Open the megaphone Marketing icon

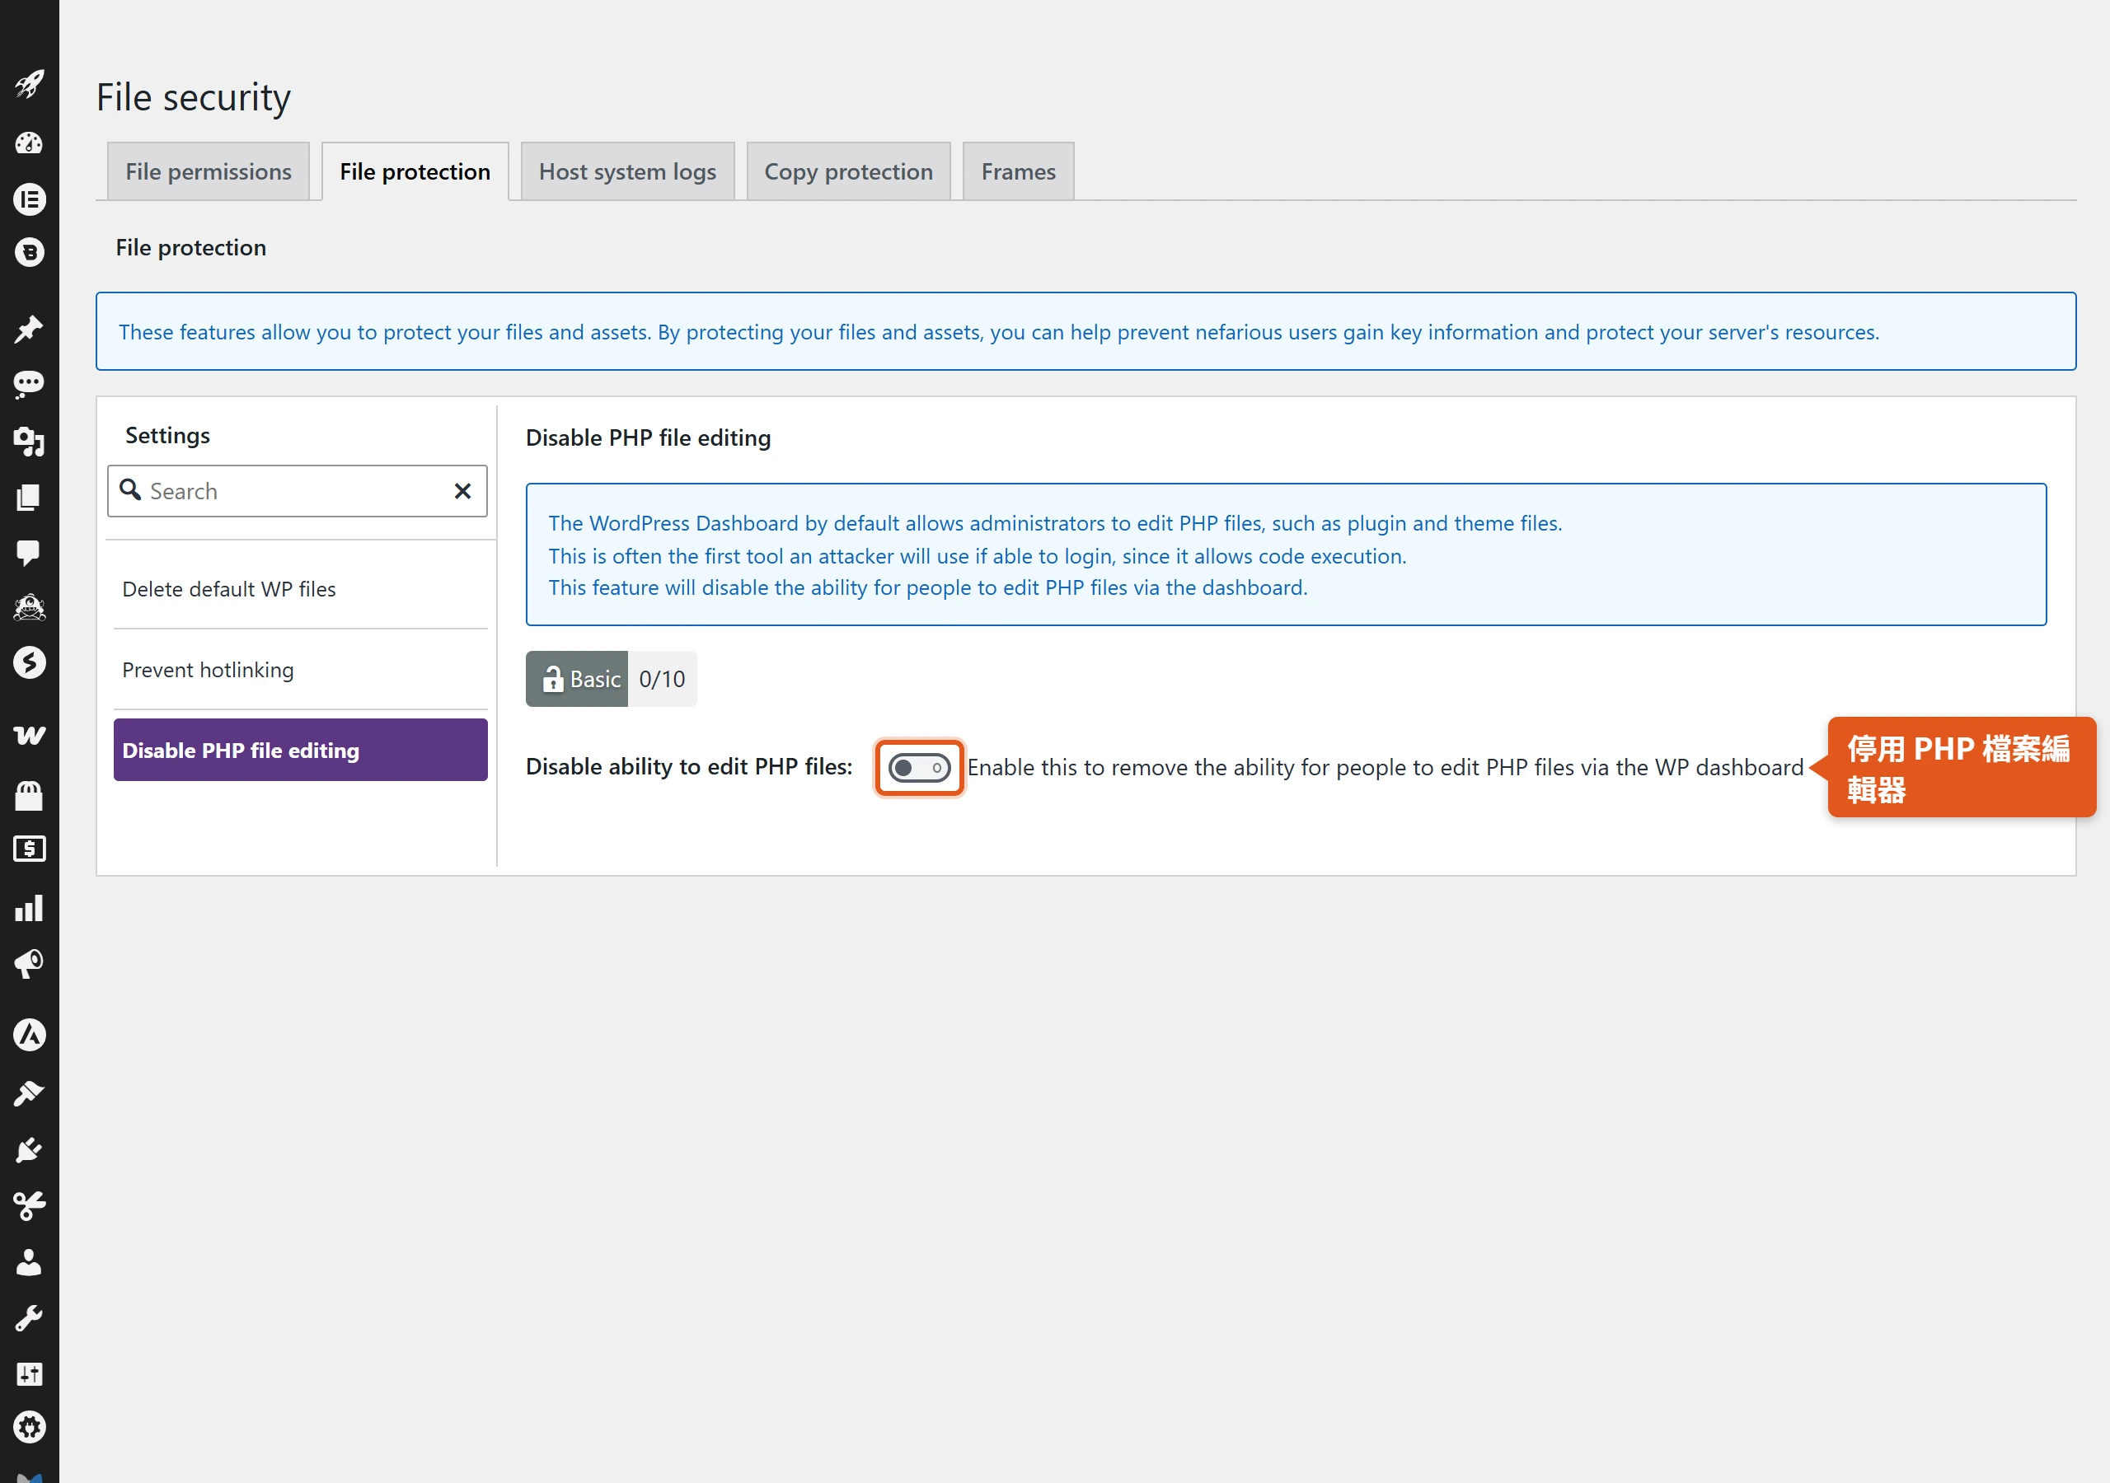coord(30,964)
